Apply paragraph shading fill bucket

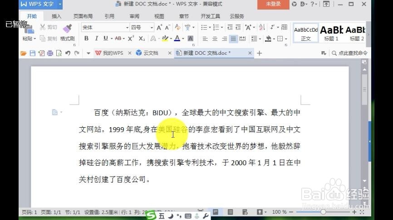pyautogui.click(x=268, y=38)
